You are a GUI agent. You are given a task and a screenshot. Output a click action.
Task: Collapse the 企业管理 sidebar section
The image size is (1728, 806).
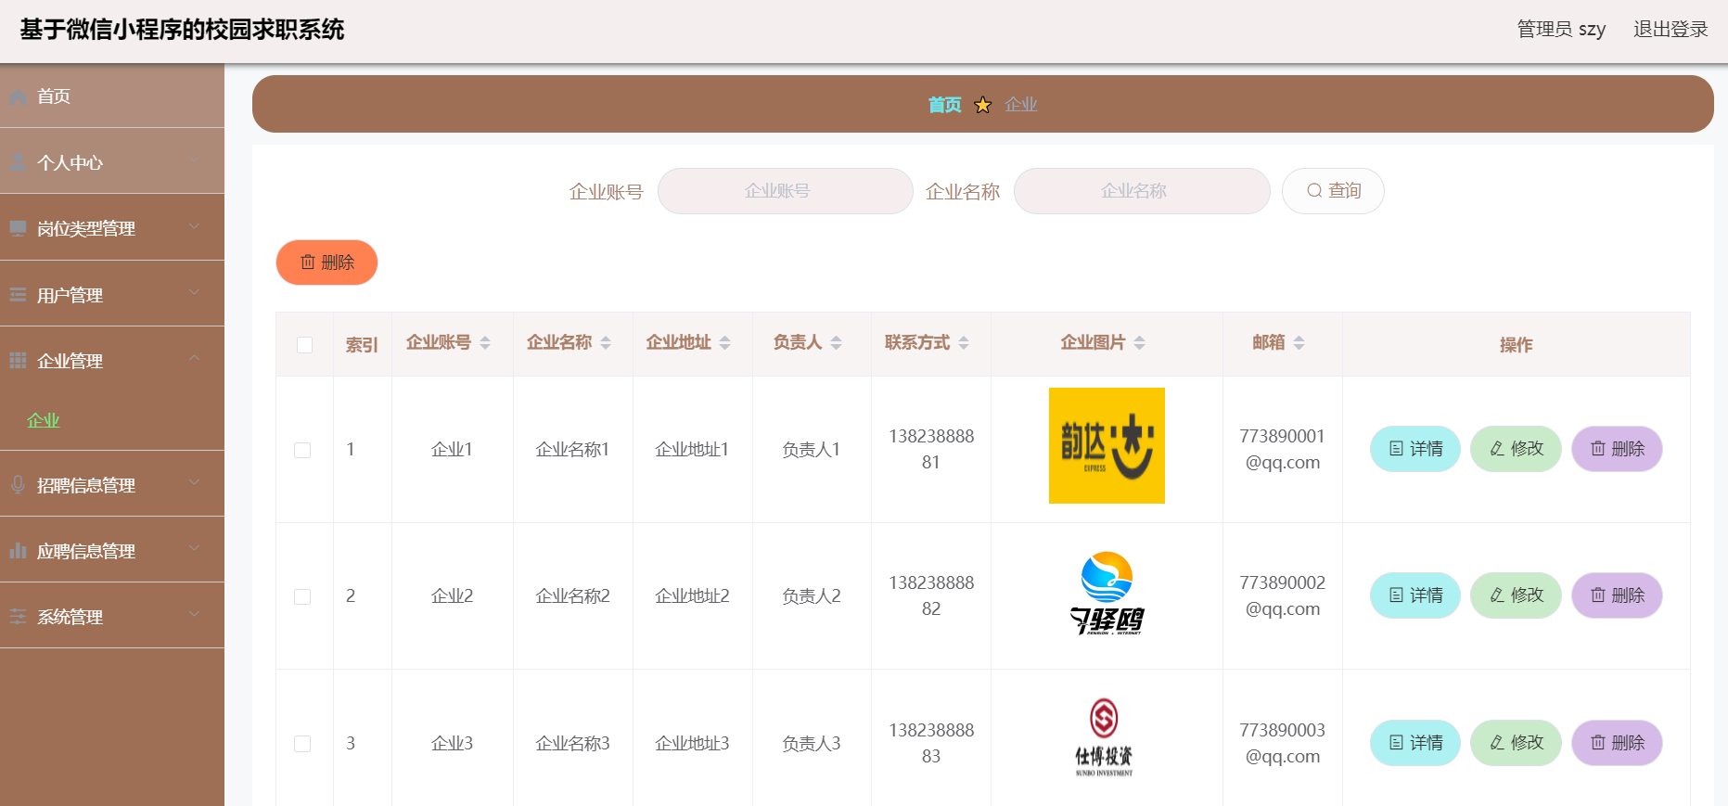111,361
